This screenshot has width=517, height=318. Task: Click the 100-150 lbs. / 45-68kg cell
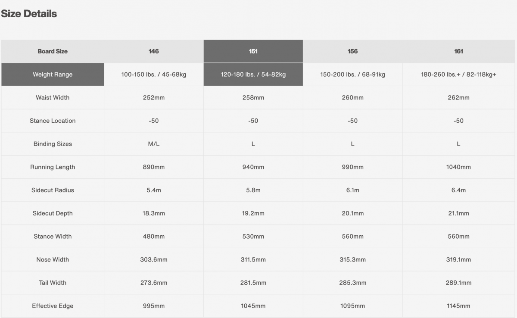coord(154,75)
